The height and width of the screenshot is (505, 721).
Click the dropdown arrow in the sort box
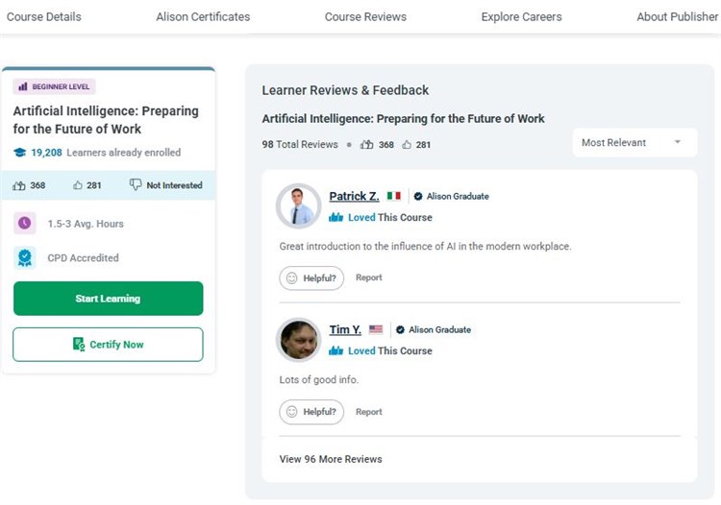678,142
